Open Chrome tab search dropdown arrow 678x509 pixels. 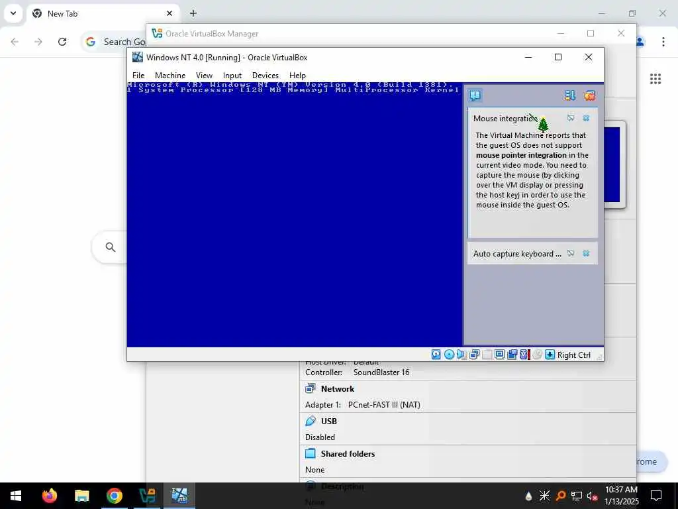click(13, 13)
